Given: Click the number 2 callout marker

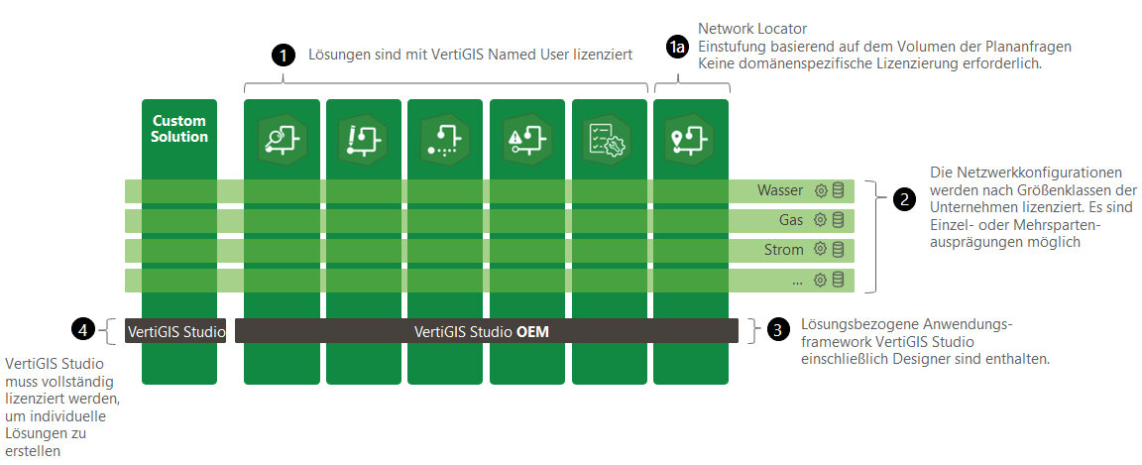Looking at the screenshot, I should click(x=903, y=199).
